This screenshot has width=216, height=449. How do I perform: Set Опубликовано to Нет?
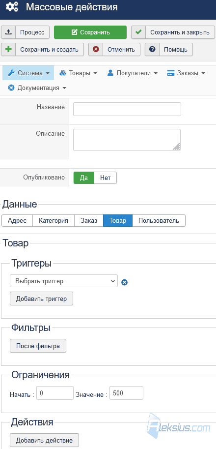[x=106, y=178]
